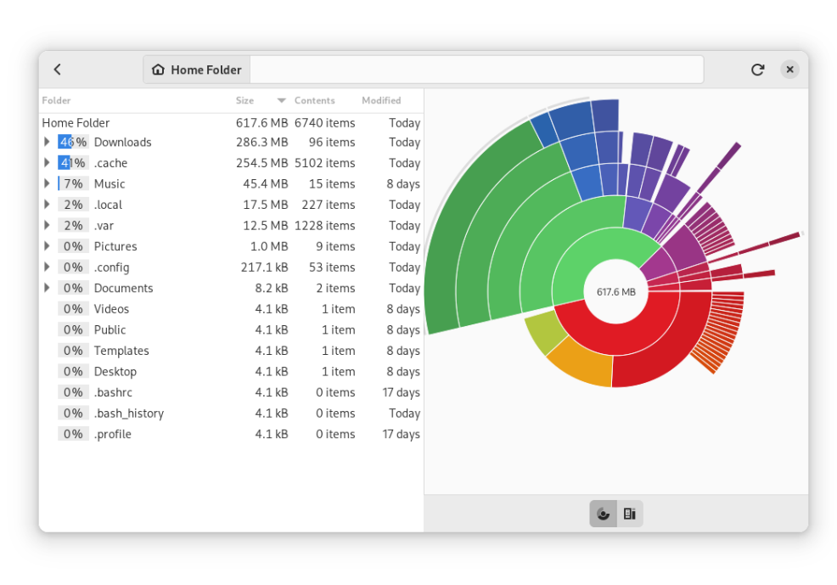Viewport: 837px width, 585px height.
Task: Expand the Music folder
Action: [x=47, y=183]
